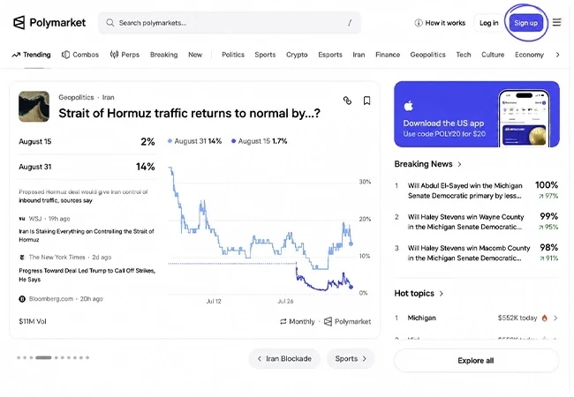This screenshot has width=574, height=397.
Task: Switch to the Politics tab
Action: (233, 55)
